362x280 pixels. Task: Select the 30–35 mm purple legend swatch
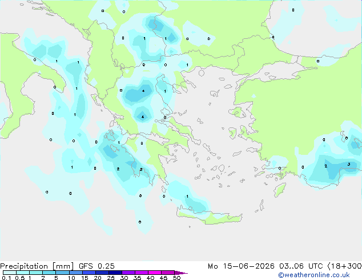click(128, 273)
